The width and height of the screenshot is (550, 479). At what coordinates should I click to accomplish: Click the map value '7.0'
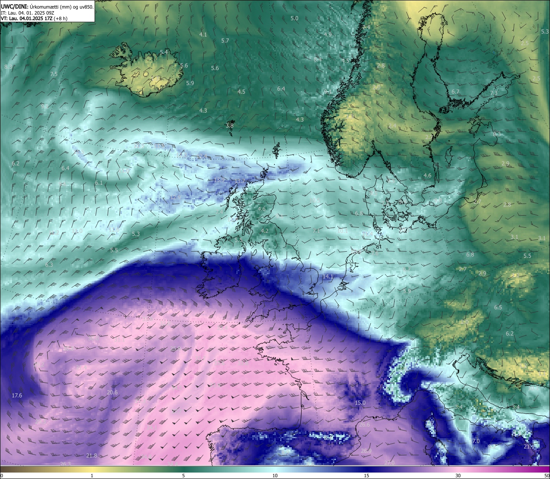point(476,441)
